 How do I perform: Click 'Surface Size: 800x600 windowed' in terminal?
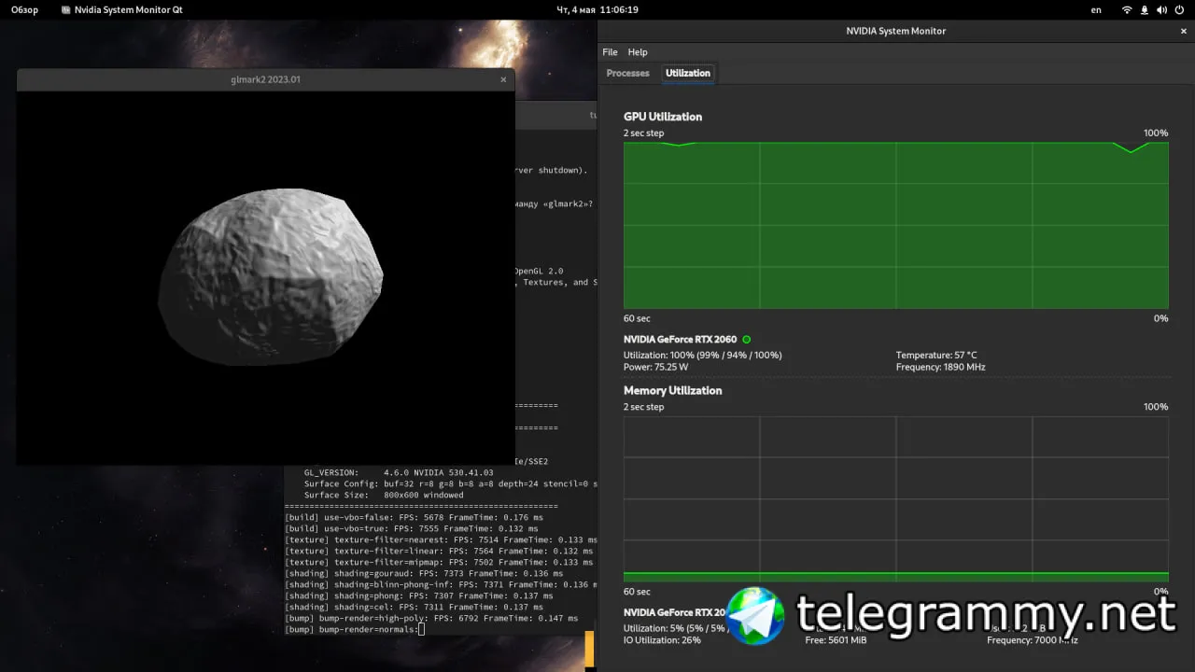pyautogui.click(x=384, y=495)
